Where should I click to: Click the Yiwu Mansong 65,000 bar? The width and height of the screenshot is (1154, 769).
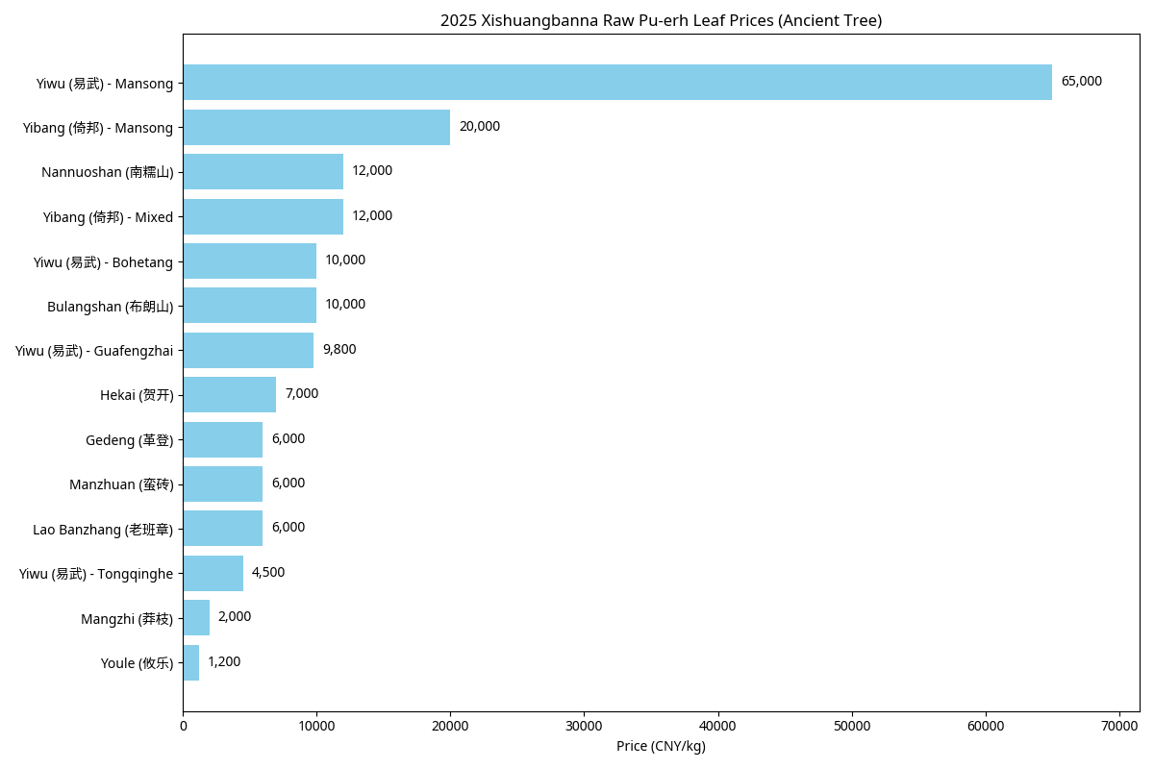[x=616, y=83]
